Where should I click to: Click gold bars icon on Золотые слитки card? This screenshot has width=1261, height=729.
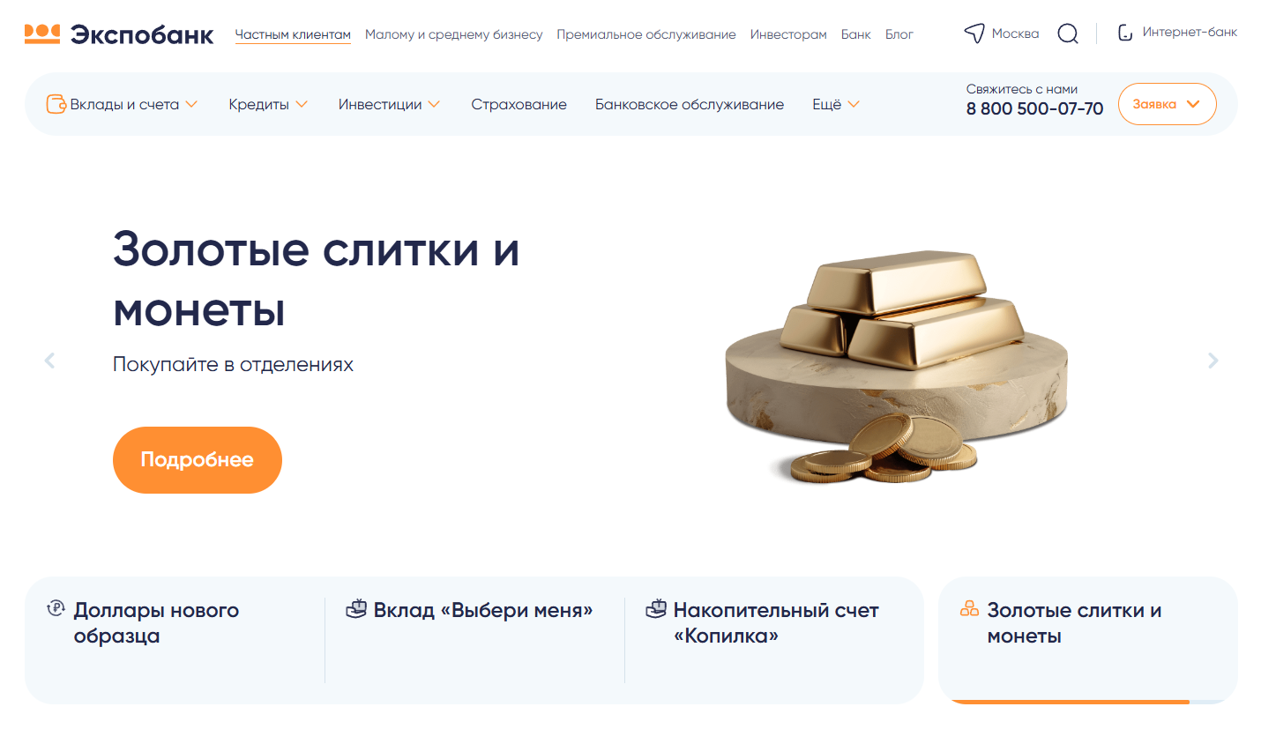(969, 608)
